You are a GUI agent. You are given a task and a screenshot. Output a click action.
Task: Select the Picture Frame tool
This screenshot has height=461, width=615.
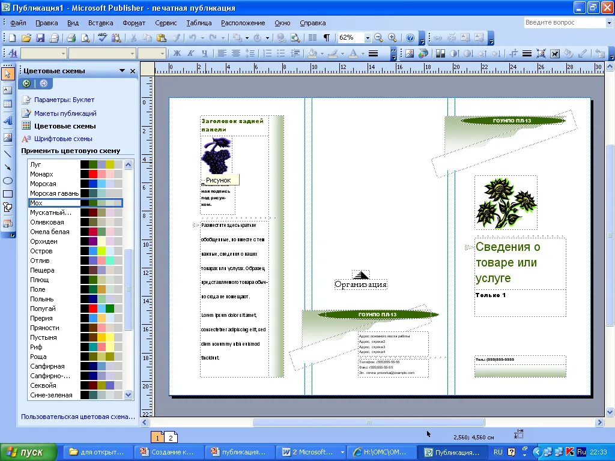point(7,137)
